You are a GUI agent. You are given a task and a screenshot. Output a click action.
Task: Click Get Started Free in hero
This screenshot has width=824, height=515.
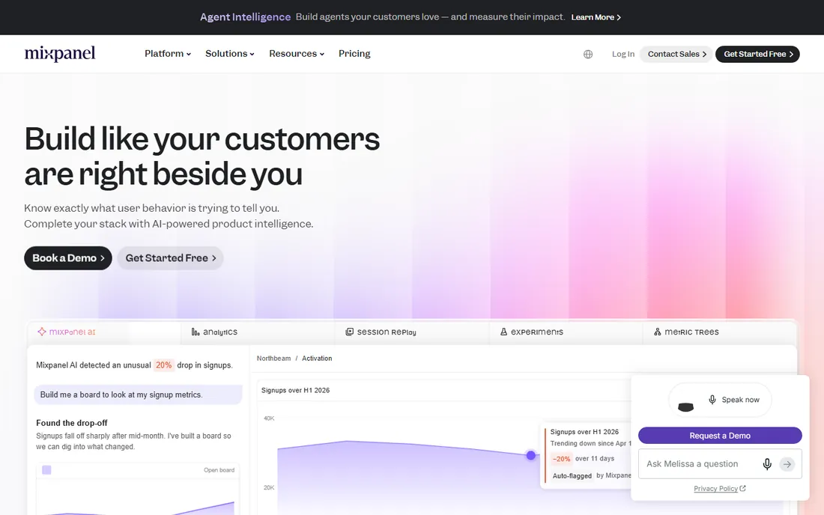click(170, 258)
